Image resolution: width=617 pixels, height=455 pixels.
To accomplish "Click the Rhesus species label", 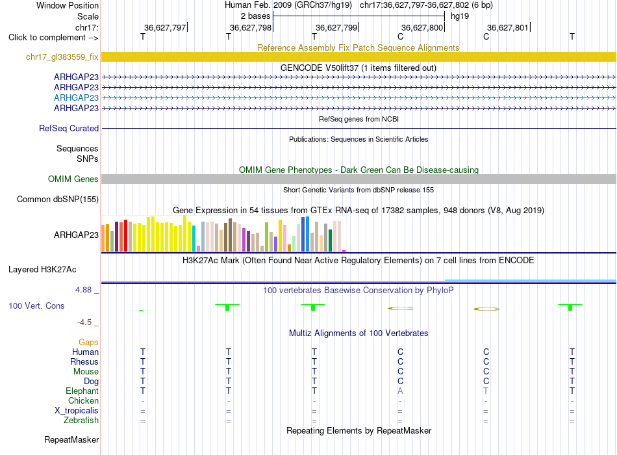I will point(84,361).
